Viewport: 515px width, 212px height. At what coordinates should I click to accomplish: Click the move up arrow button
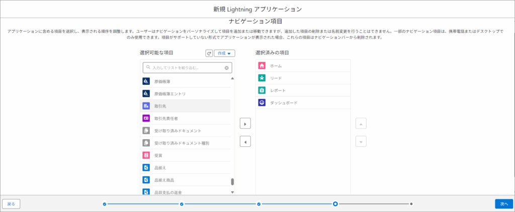(361, 124)
